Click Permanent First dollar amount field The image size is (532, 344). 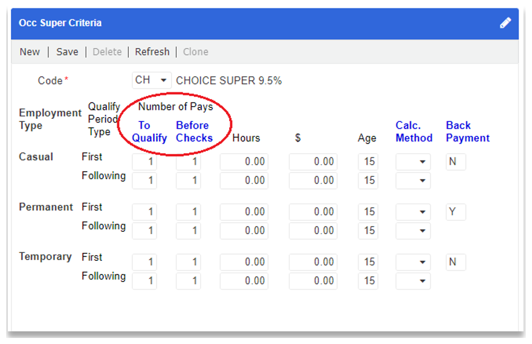[313, 212]
